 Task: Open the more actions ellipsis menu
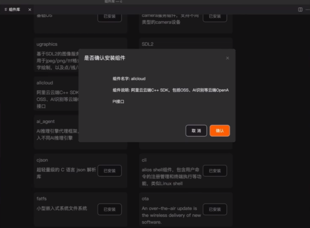pos(307,10)
